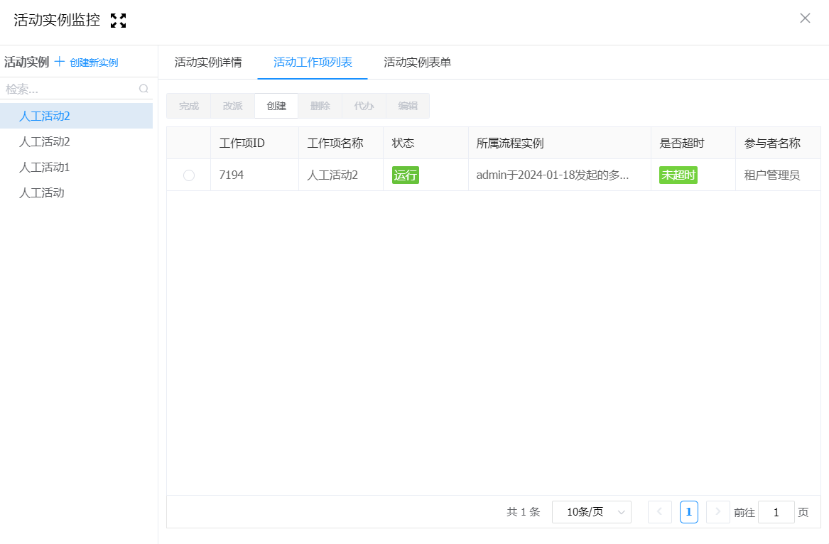Click the fullscreen expand icon beside the title

(x=119, y=21)
